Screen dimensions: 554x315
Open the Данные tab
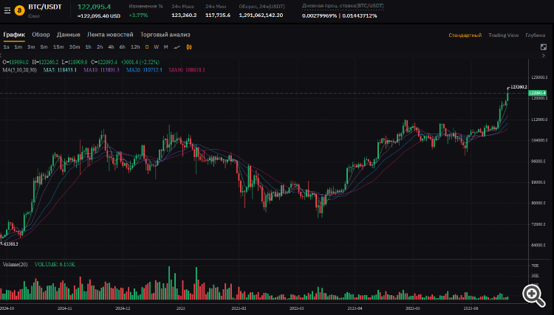tap(69, 35)
